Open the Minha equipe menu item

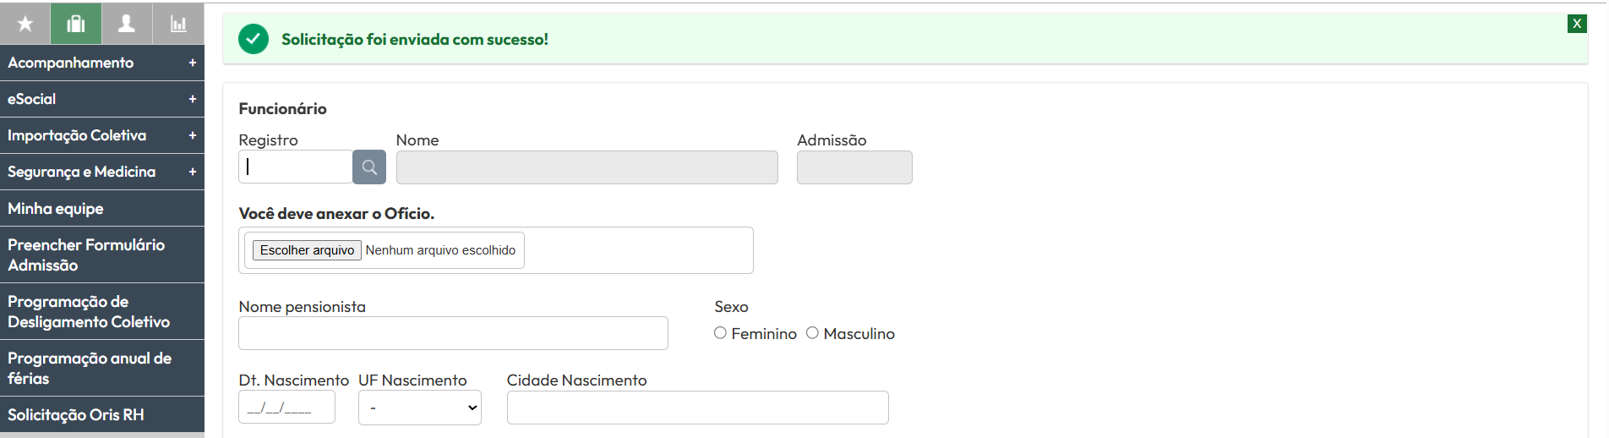pos(56,209)
